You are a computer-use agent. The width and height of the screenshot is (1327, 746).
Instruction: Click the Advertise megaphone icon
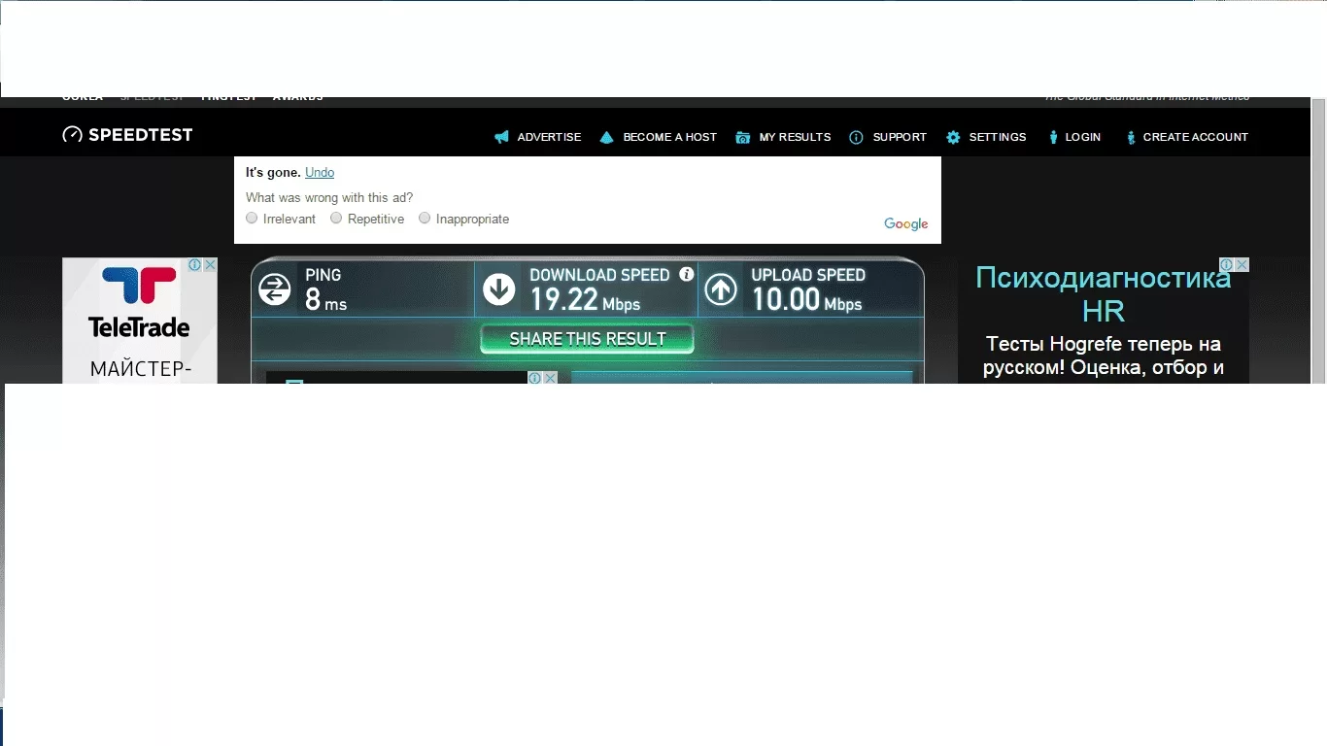(x=501, y=137)
